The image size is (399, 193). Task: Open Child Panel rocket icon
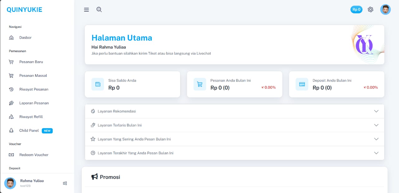(x=12, y=131)
